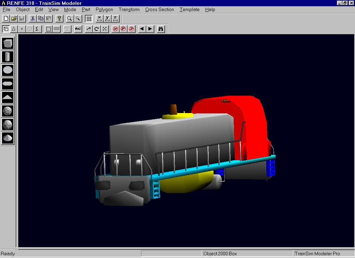Add a box primitive from the side palette
355x258 pixels.
pos(8,43)
